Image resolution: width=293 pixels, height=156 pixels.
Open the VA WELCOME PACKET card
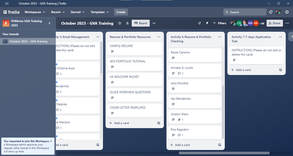point(135,80)
